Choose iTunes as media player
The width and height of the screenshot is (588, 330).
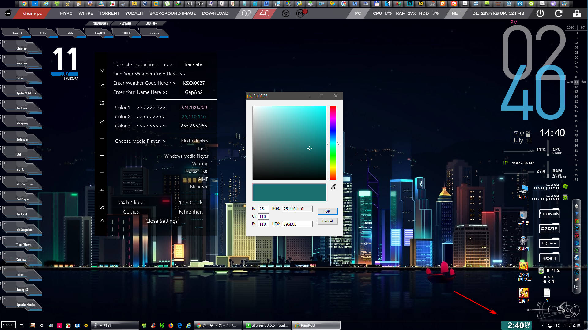(x=202, y=148)
